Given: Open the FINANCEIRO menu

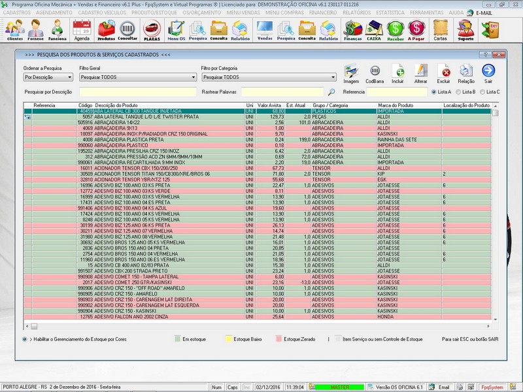Looking at the screenshot, I should click(x=323, y=12).
